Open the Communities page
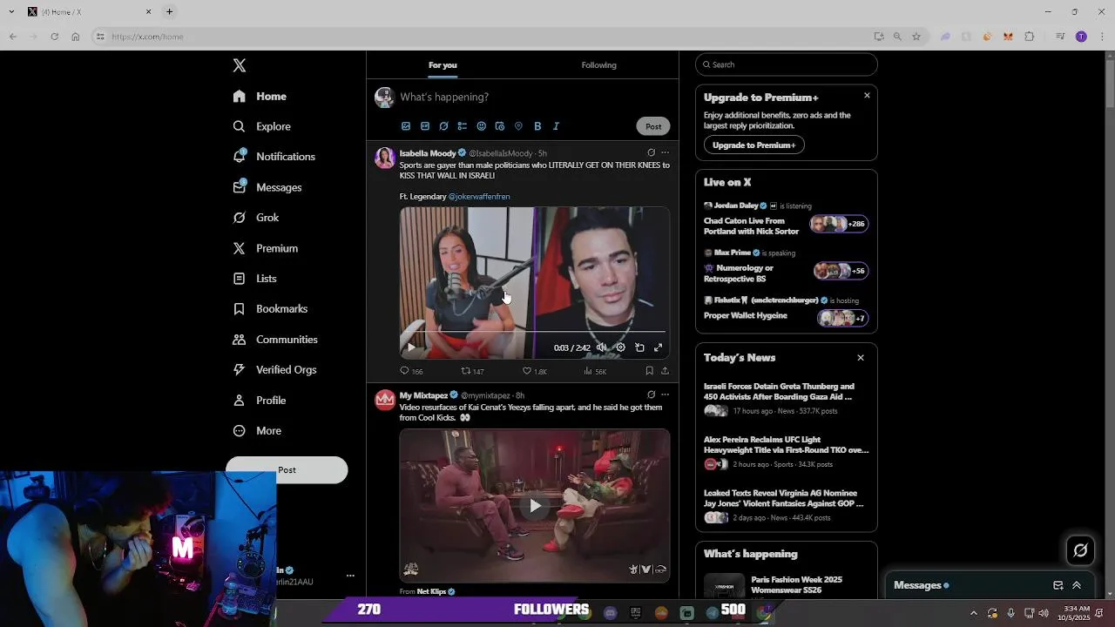1115x627 pixels. tap(275, 340)
